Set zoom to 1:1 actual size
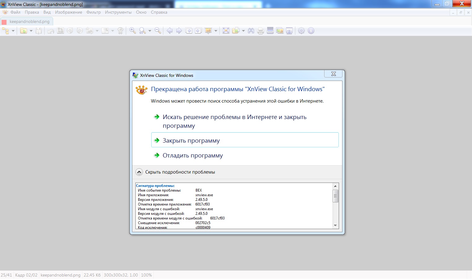 click(142, 31)
